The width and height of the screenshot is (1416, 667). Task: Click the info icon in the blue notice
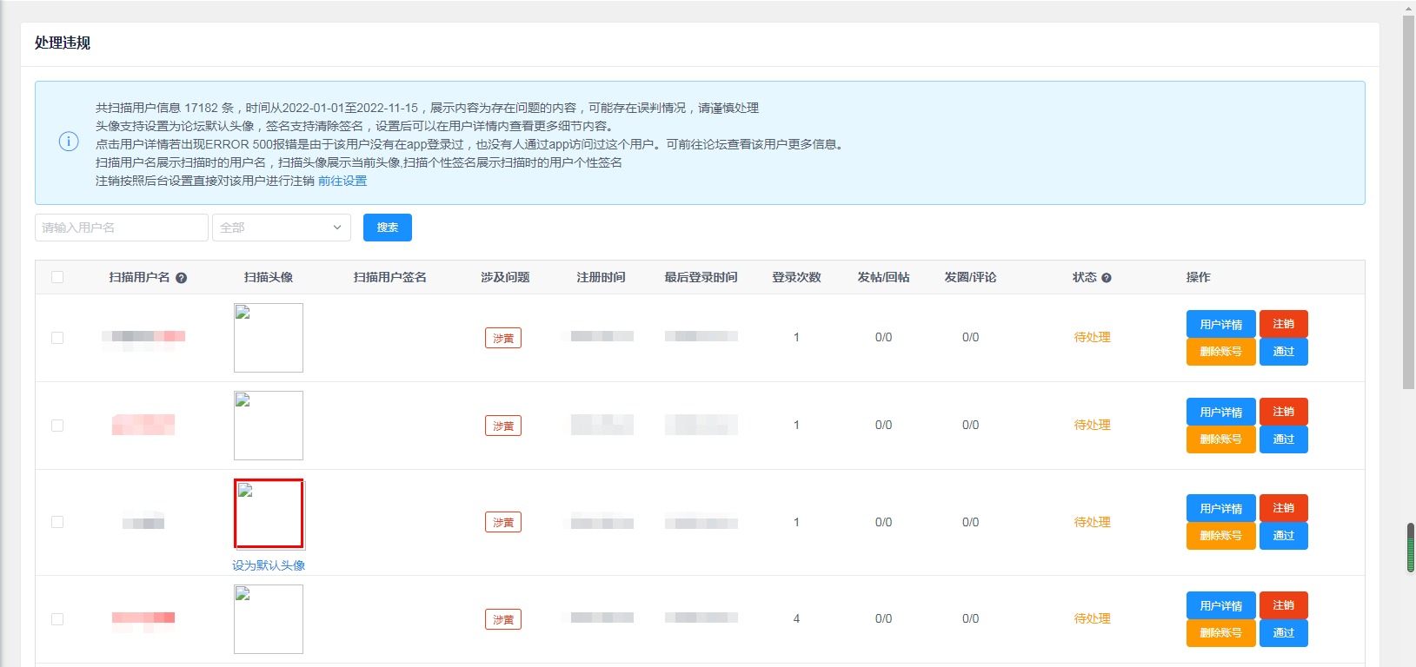point(69,142)
